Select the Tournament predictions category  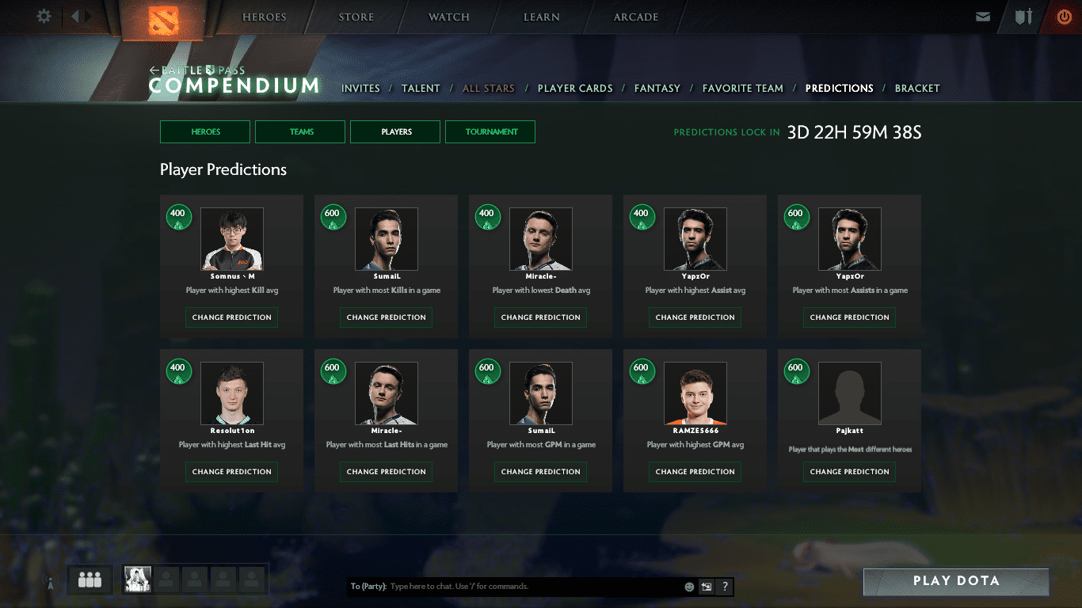(x=491, y=131)
